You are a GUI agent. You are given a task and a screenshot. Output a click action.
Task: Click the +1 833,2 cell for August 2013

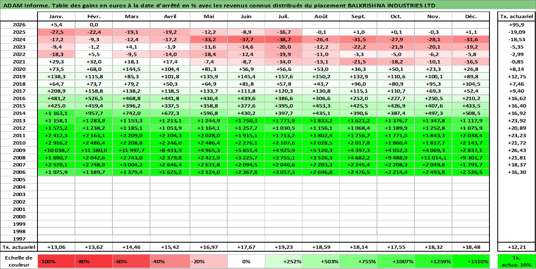click(x=321, y=121)
